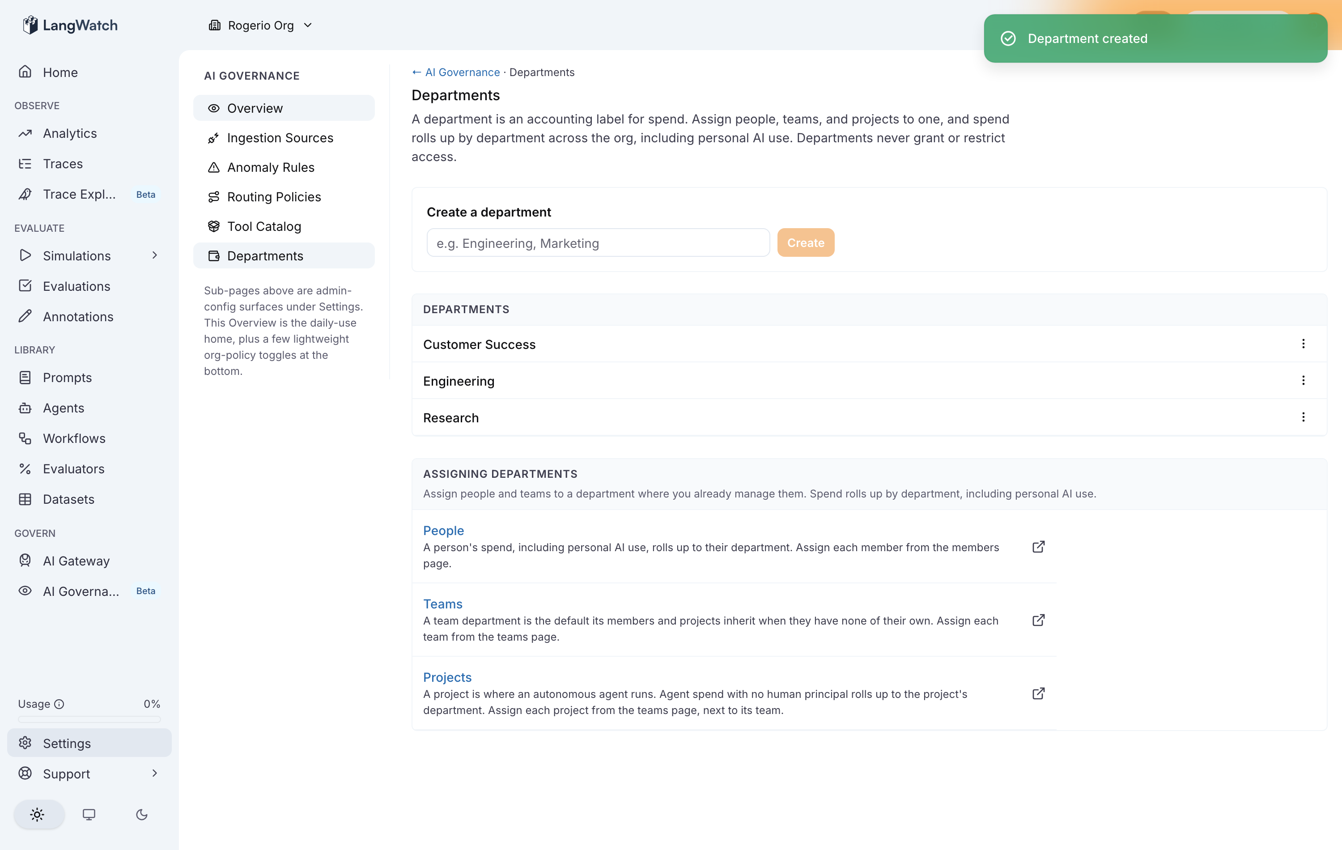The image size is (1342, 850).
Task: Open the Engineering row options menu
Action: [x=1303, y=381]
